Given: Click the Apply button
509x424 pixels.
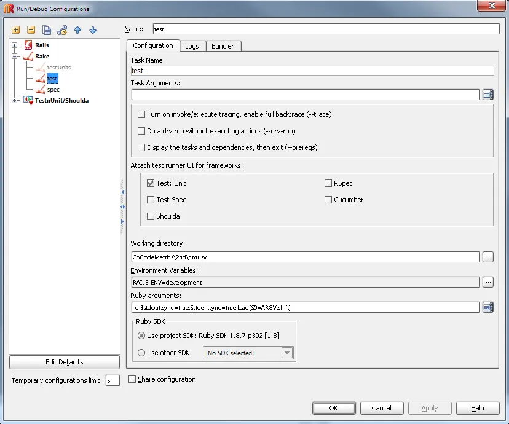Looking at the screenshot, I should tap(430, 408).
